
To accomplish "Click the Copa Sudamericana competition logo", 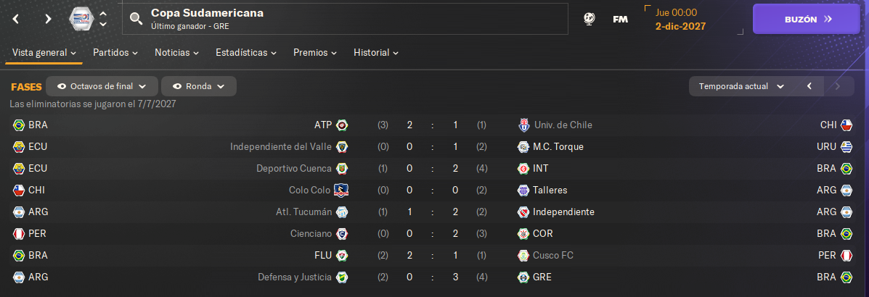I will (82, 19).
